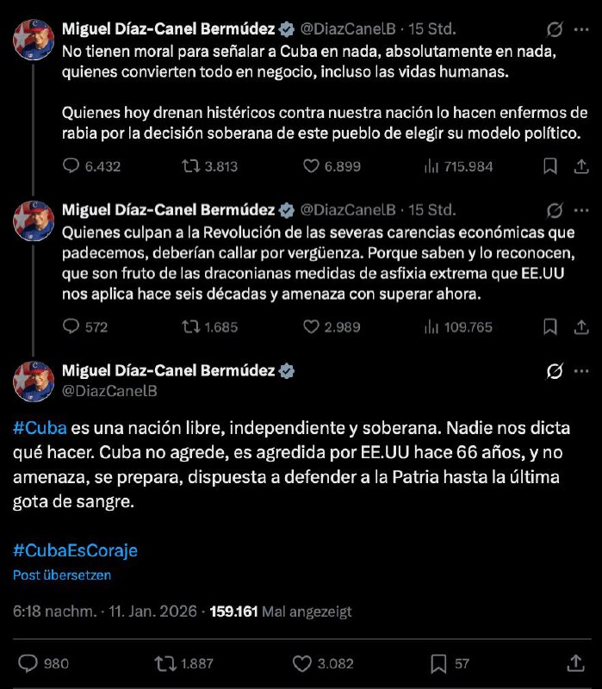Viewport: 602px width, 689px height.
Task: Open the #CubaEsCoraje hashtag
Action: point(75,550)
